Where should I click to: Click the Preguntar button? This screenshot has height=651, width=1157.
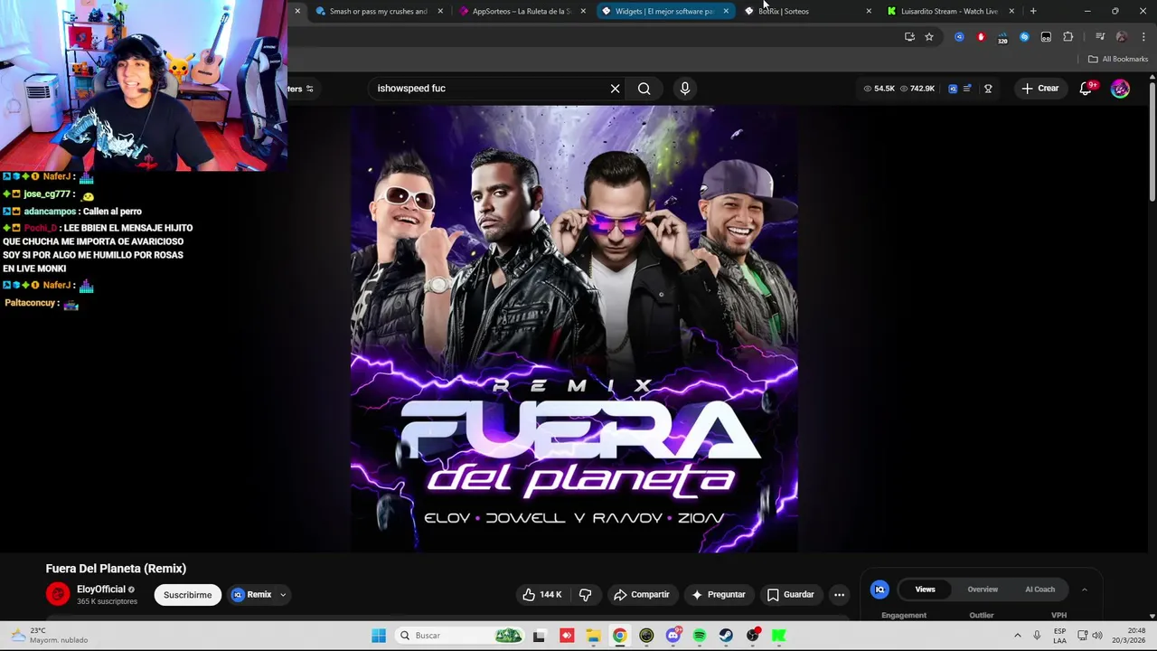(x=719, y=595)
